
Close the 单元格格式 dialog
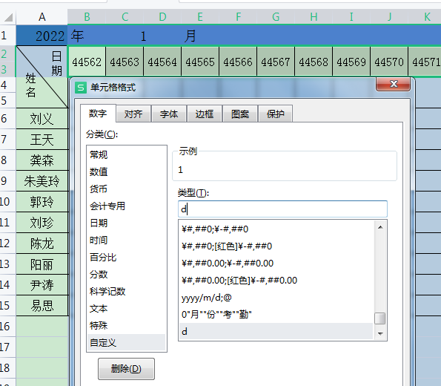393,84
